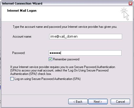This screenshot has height=108, width=134.
Task: Focus the Account name text field
Action: click(86, 37)
